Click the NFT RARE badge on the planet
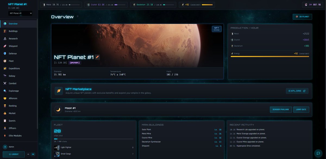 click(217, 29)
